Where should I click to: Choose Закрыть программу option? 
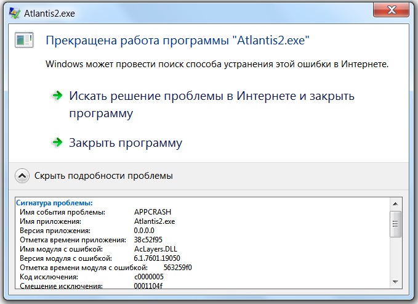[126, 143]
